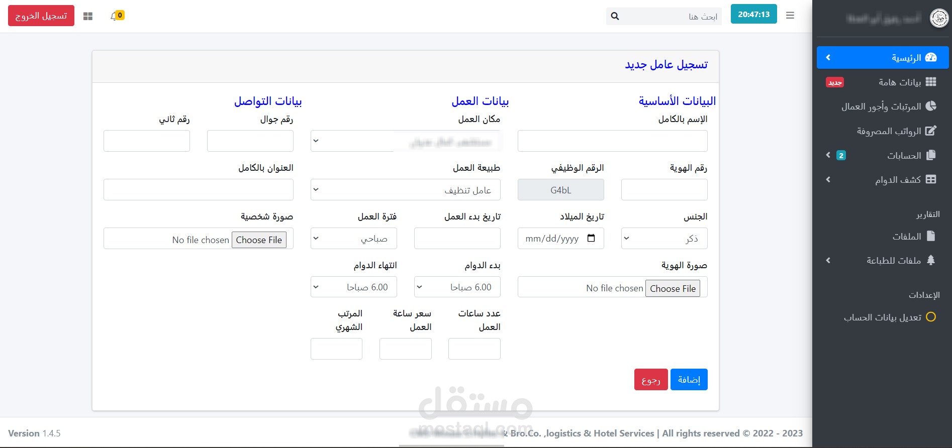Click the file icon for الملفات
This screenshot has width=952, height=448.
point(931,236)
